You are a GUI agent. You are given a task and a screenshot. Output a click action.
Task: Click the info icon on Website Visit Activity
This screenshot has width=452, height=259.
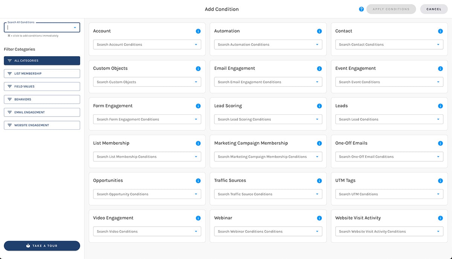pos(440,218)
